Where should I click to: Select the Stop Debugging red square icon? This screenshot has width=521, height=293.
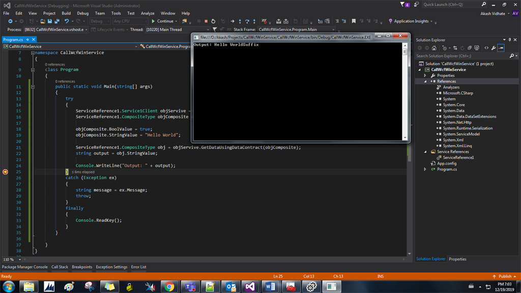(206, 21)
